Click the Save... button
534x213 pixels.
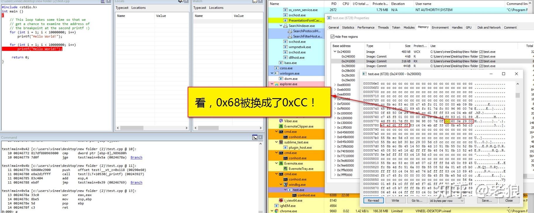(487, 200)
